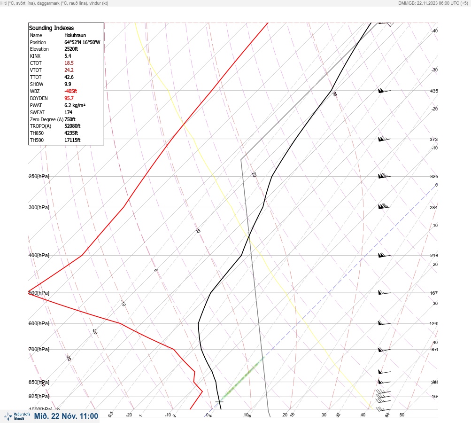Click the '300[hPa]' pressure label
471x423 pixels.
[x=39, y=207]
